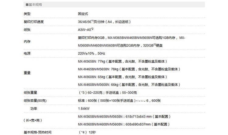
Task: Click the 固定式 type value
Action: point(83,14)
